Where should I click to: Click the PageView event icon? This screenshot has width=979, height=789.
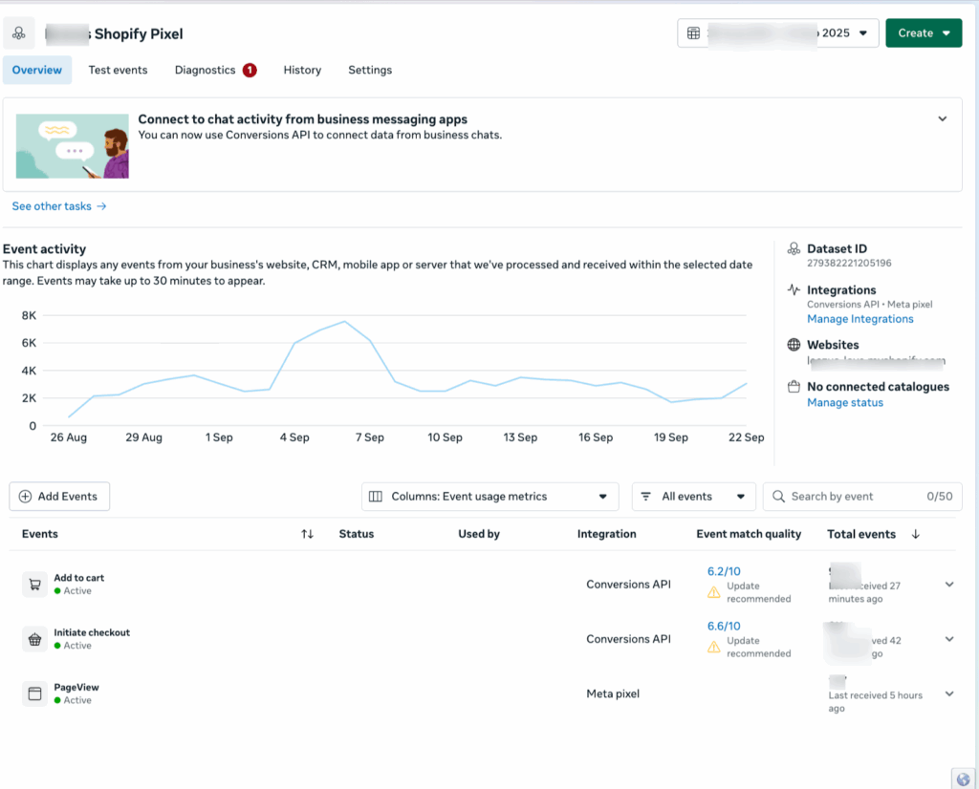click(34, 693)
